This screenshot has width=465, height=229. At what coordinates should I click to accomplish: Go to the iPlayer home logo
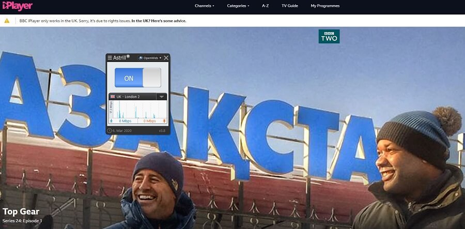(17, 6)
